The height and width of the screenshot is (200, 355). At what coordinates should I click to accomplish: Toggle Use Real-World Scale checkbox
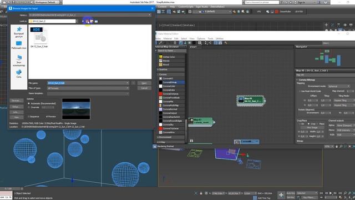[300, 91]
